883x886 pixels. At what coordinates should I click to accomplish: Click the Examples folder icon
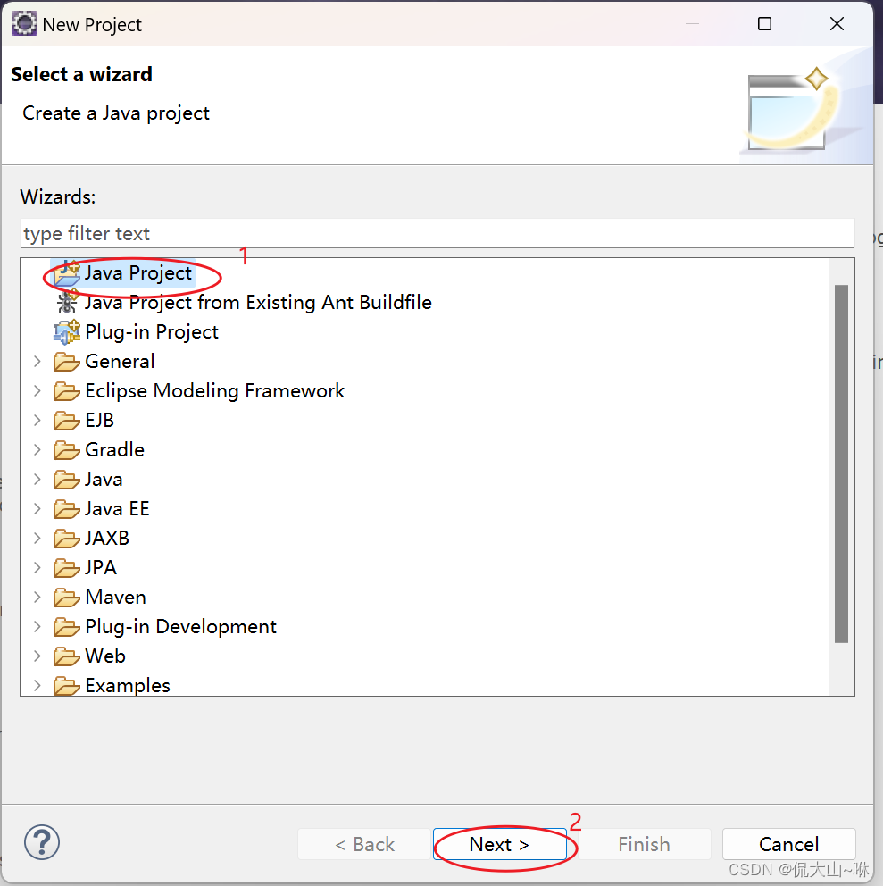point(67,685)
